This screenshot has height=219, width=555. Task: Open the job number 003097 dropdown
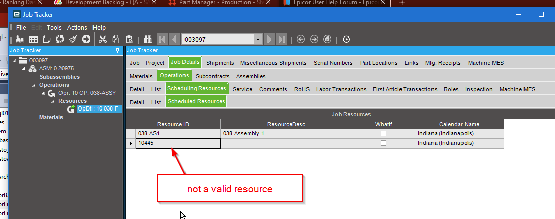258,39
